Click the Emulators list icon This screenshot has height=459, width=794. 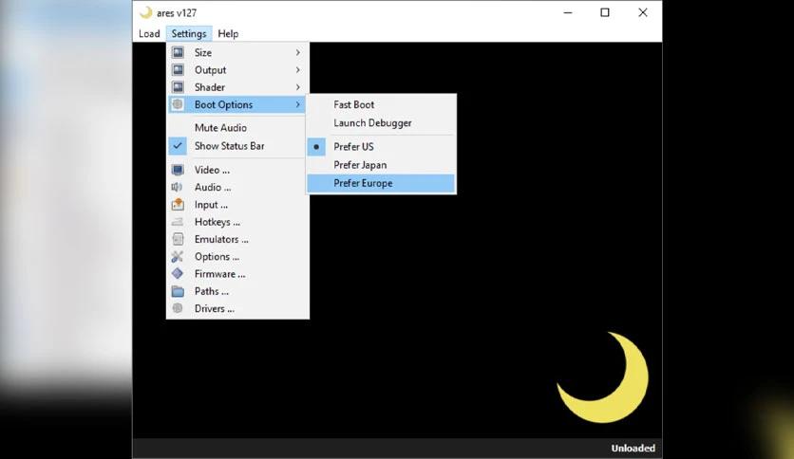tap(178, 239)
